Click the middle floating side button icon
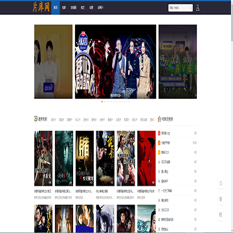The width and height of the screenshot is (233, 233). point(221,199)
